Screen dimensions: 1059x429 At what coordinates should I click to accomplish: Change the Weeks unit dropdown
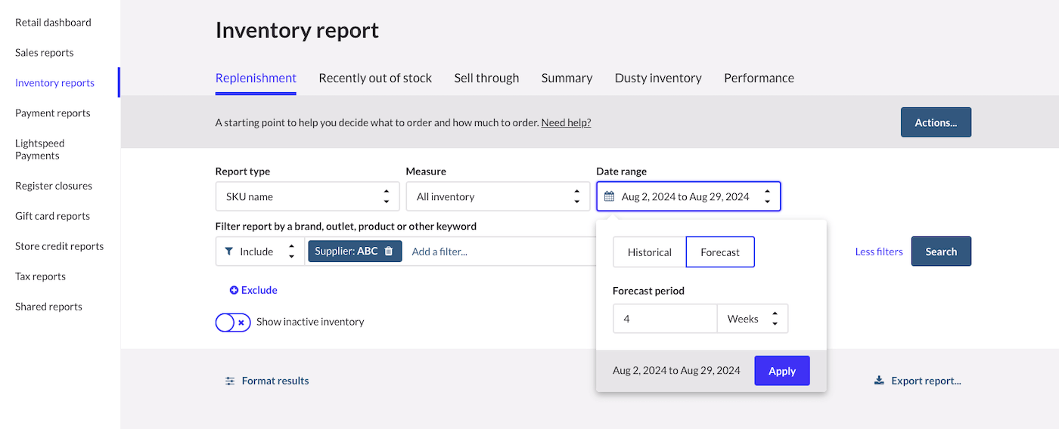(752, 319)
